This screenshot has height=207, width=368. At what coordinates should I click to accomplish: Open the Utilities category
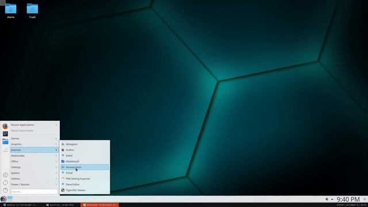pos(34,179)
